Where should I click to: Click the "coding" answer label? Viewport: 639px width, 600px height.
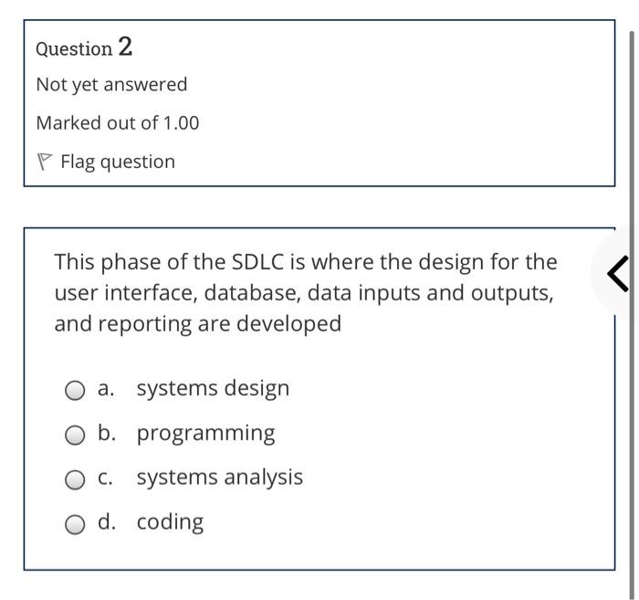[x=170, y=521]
